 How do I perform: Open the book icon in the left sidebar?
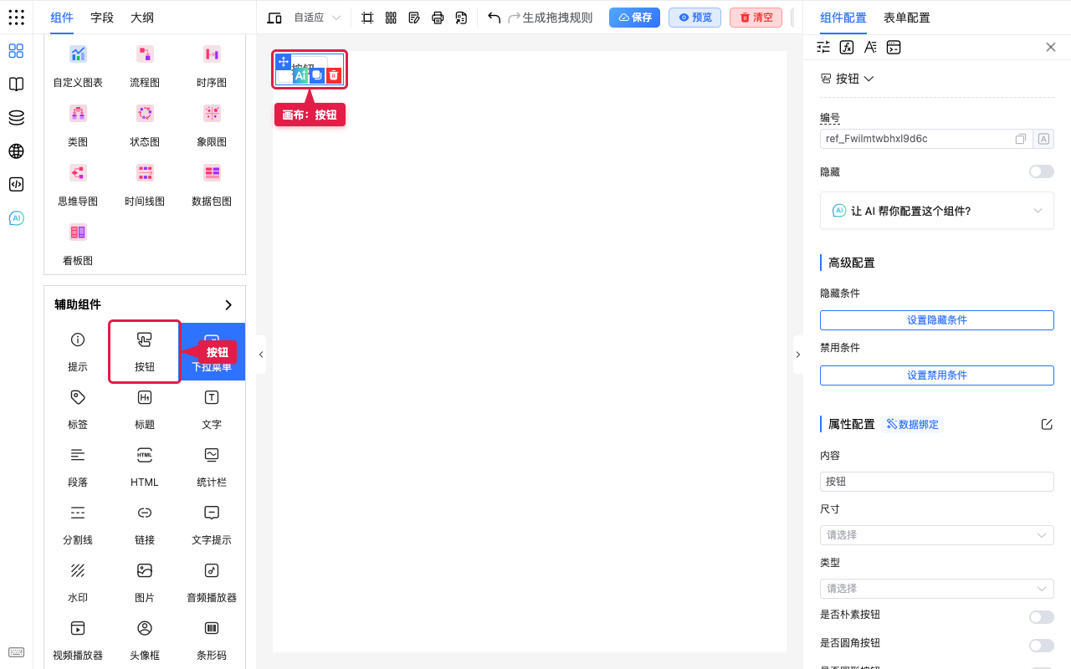coord(16,84)
